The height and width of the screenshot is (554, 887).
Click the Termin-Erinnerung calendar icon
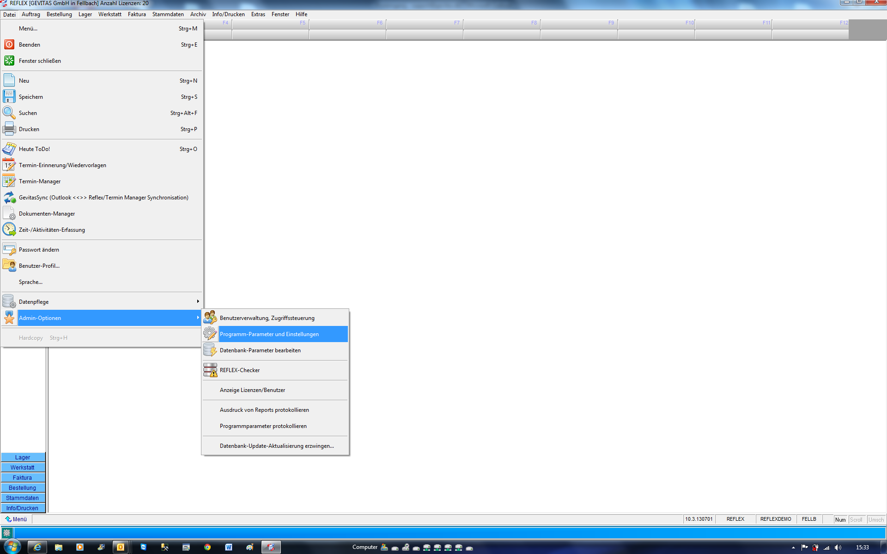tap(9, 165)
